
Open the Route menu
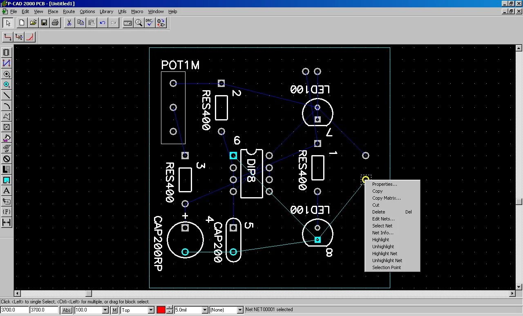point(69,11)
